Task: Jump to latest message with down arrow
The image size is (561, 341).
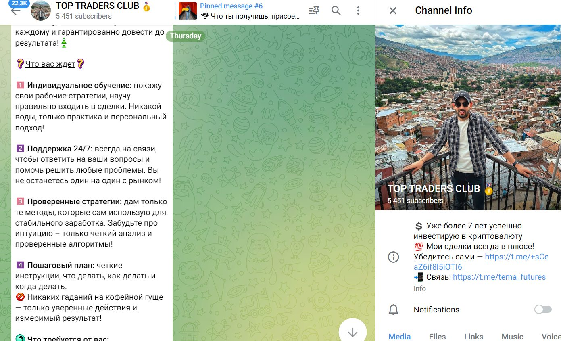Action: click(x=352, y=332)
